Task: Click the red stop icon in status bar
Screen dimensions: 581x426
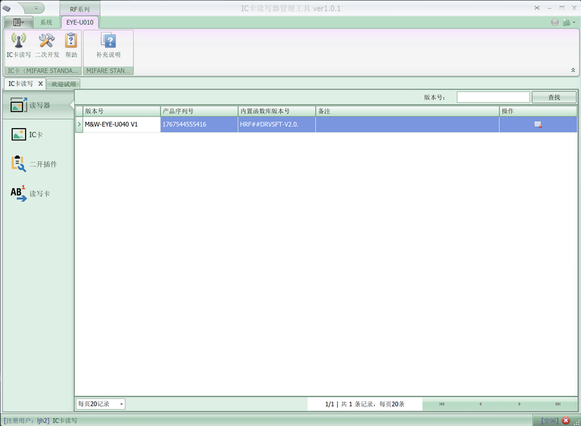Action: pyautogui.click(x=566, y=420)
